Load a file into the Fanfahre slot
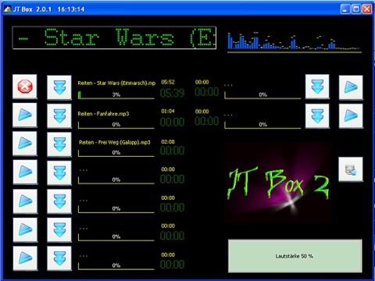 point(59,116)
